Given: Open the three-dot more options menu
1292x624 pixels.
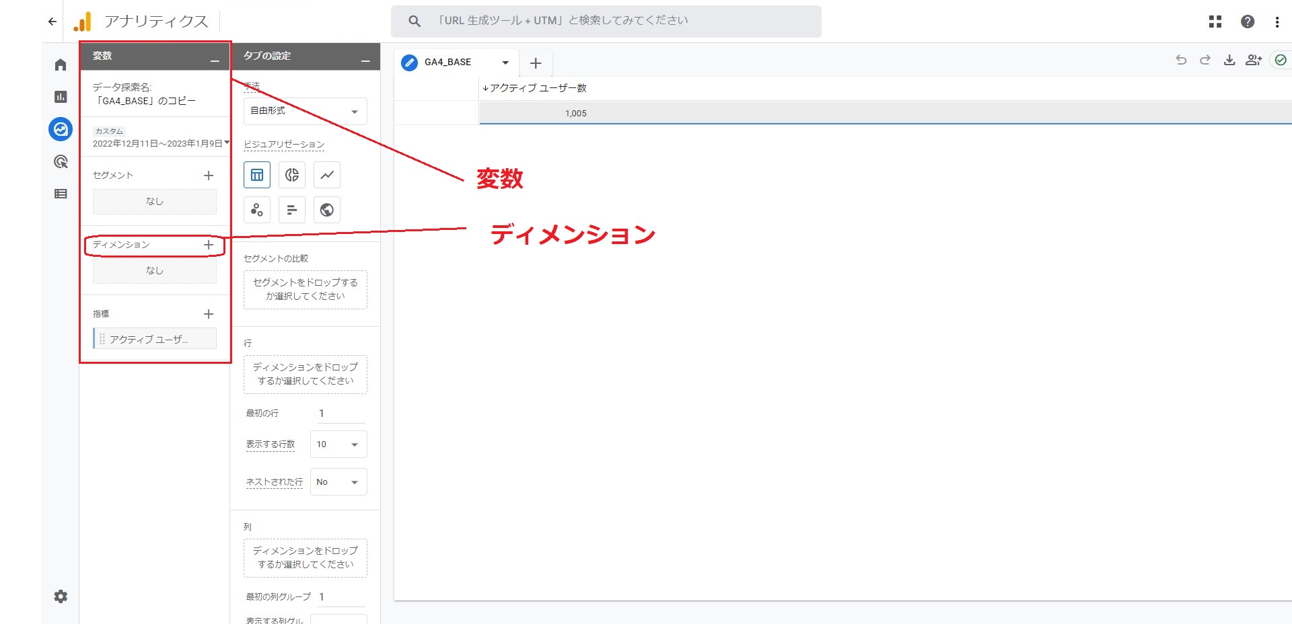Looking at the screenshot, I should 1277,22.
